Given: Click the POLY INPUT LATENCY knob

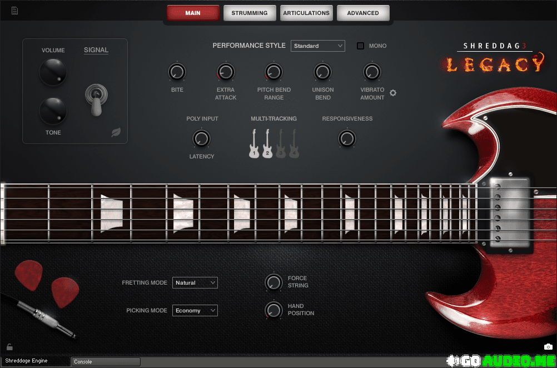Looking at the screenshot, I should click(x=201, y=138).
